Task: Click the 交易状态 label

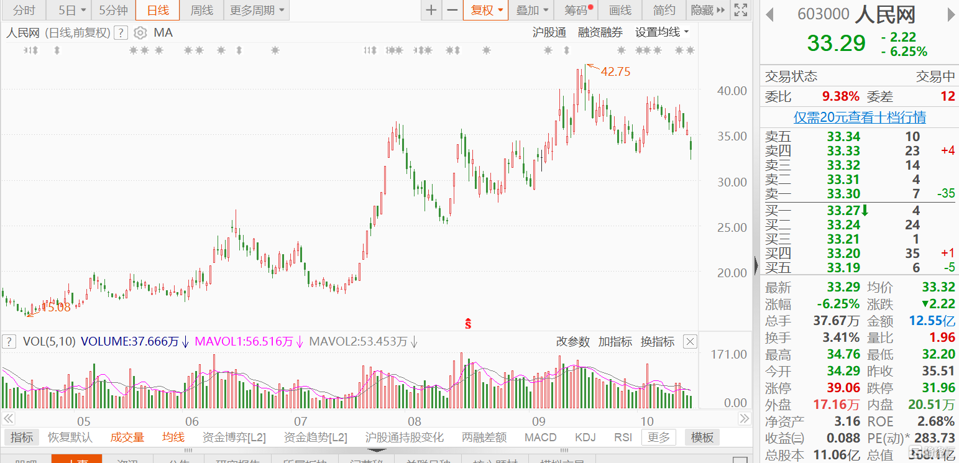Action: pos(791,76)
